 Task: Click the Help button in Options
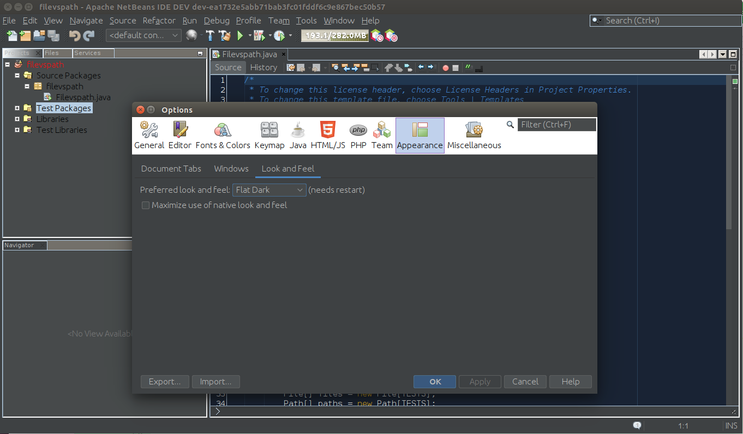[x=571, y=382]
